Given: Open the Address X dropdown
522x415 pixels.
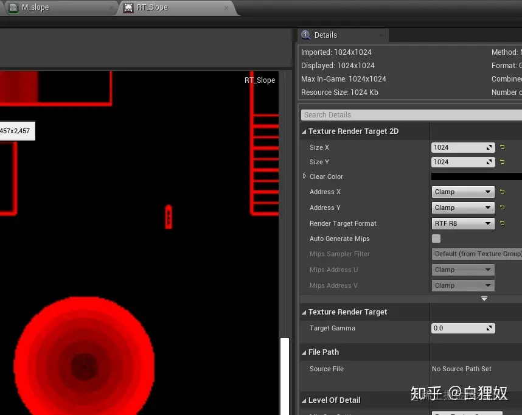Looking at the screenshot, I should tap(463, 192).
